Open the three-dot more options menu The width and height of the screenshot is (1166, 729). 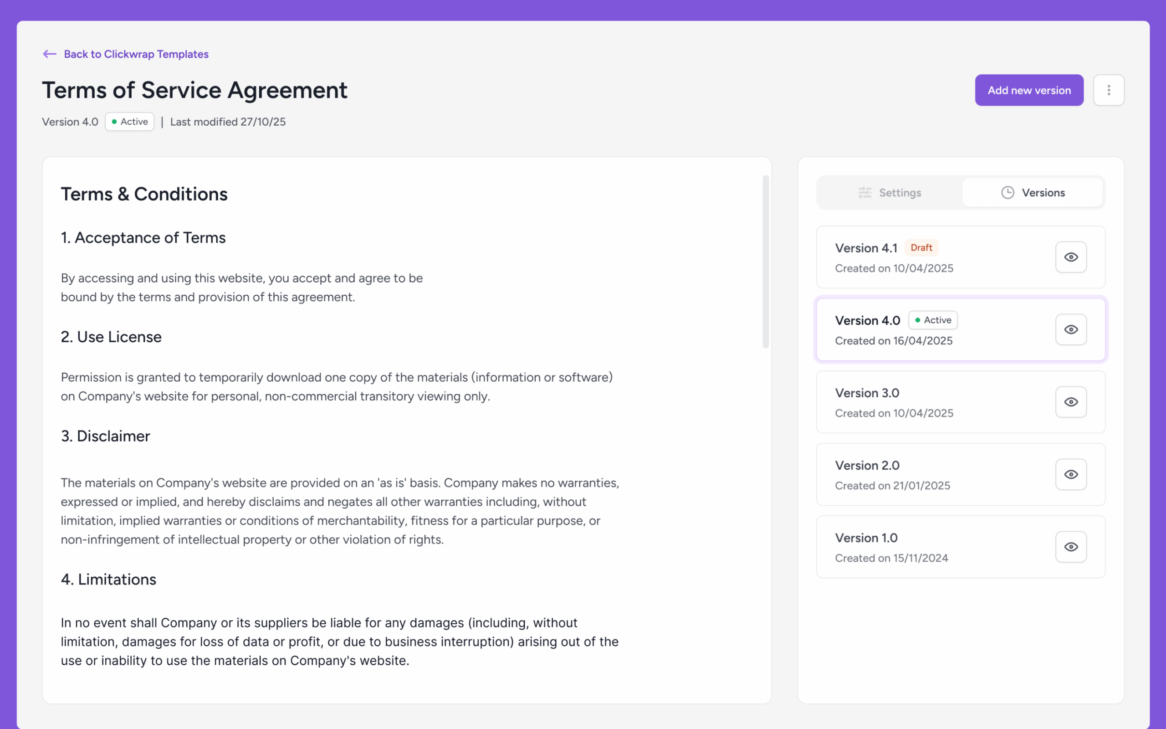[1108, 90]
